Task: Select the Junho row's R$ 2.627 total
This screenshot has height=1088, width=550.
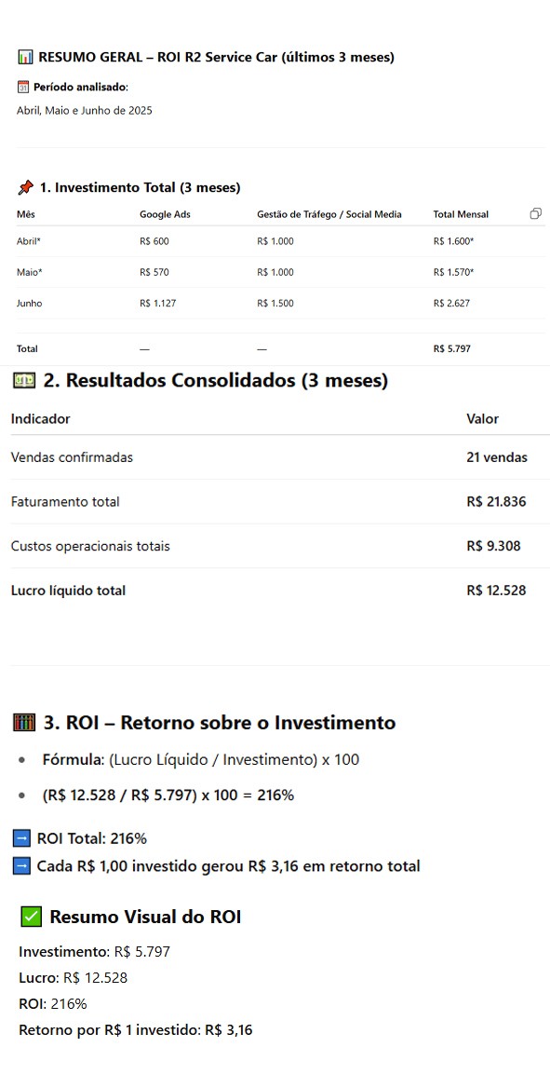Action: (x=451, y=304)
